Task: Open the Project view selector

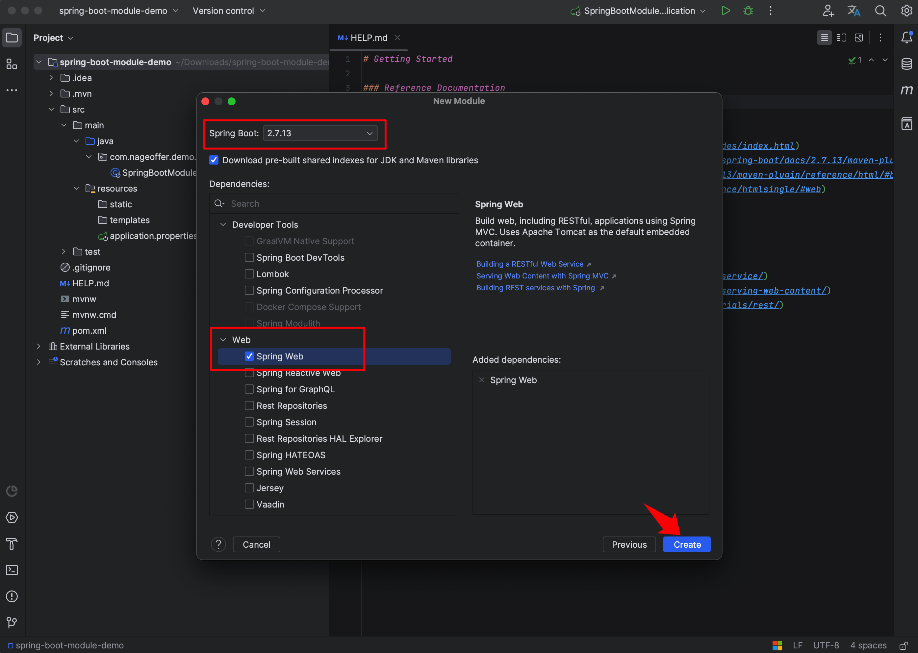Action: [53, 38]
